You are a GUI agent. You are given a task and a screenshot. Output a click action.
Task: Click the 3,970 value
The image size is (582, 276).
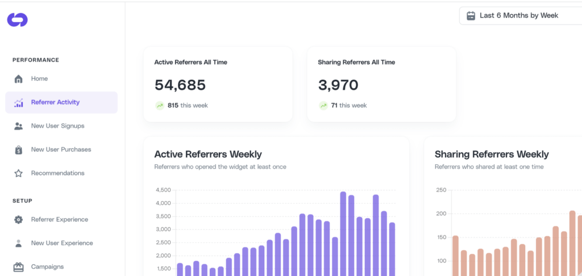coord(338,85)
